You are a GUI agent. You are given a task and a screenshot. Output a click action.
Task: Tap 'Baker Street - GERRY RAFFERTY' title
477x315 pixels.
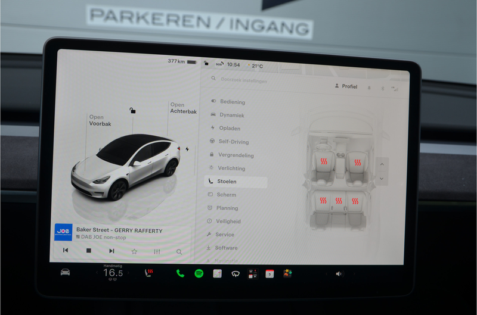click(119, 230)
